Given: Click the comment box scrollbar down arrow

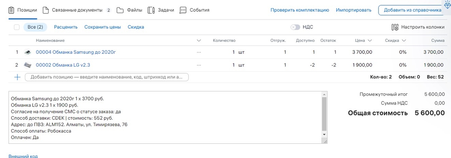Looking at the screenshot, I should point(325,134).
